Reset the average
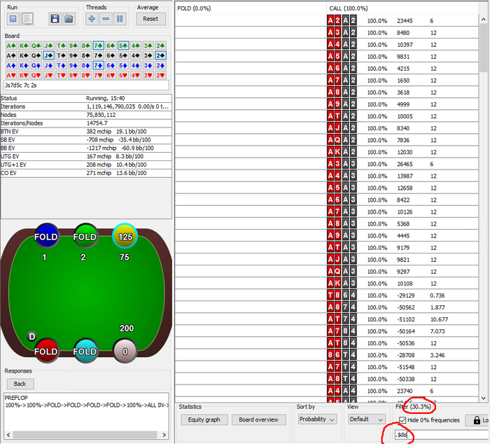Image resolution: width=490 pixels, height=444 pixels. [x=150, y=19]
